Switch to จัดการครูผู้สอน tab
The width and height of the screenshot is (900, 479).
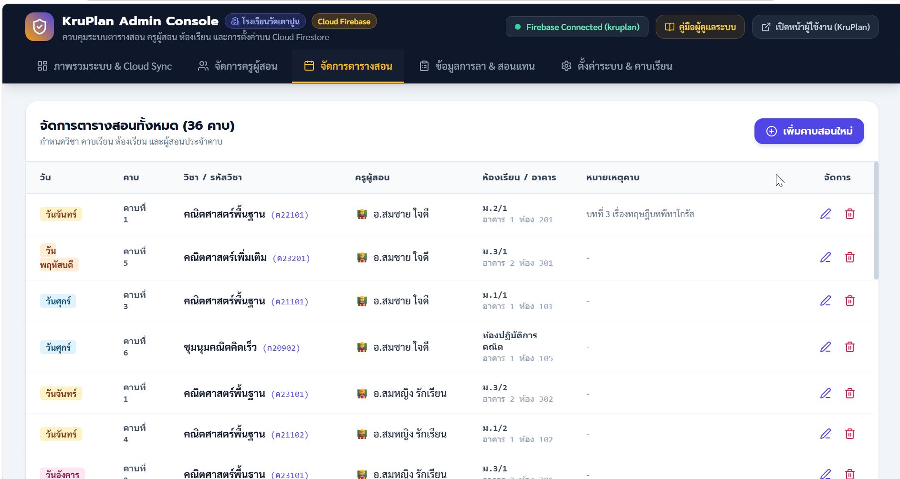238,66
